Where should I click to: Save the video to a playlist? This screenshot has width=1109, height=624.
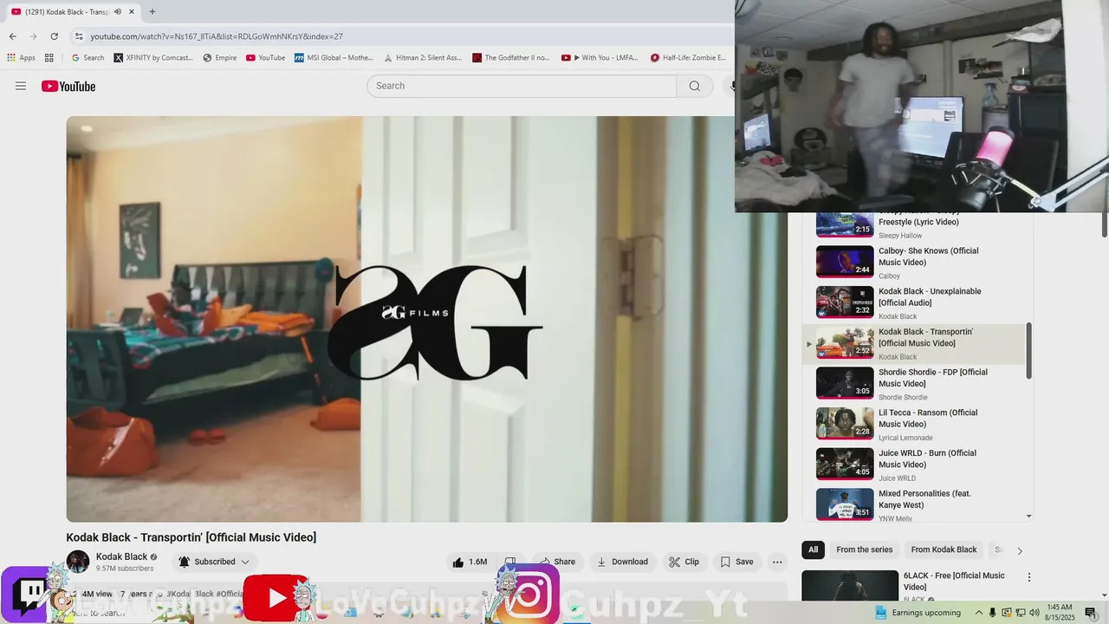click(x=737, y=562)
